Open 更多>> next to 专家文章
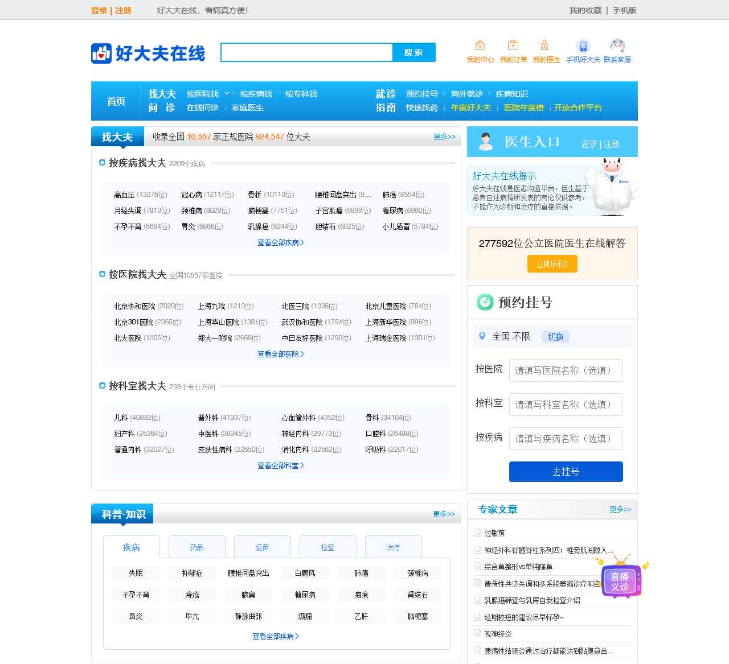Screen dimensions: 729x664 620,510
